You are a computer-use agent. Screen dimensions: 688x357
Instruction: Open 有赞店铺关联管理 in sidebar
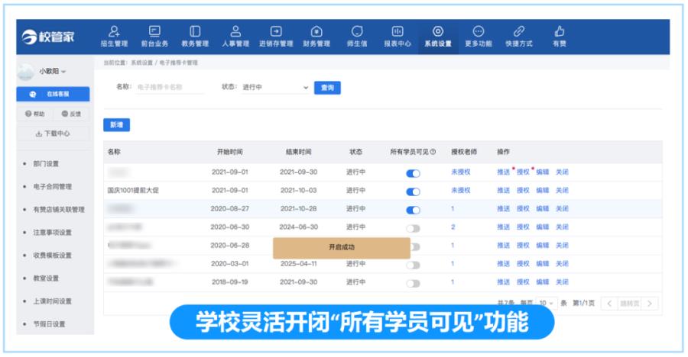tap(59, 209)
